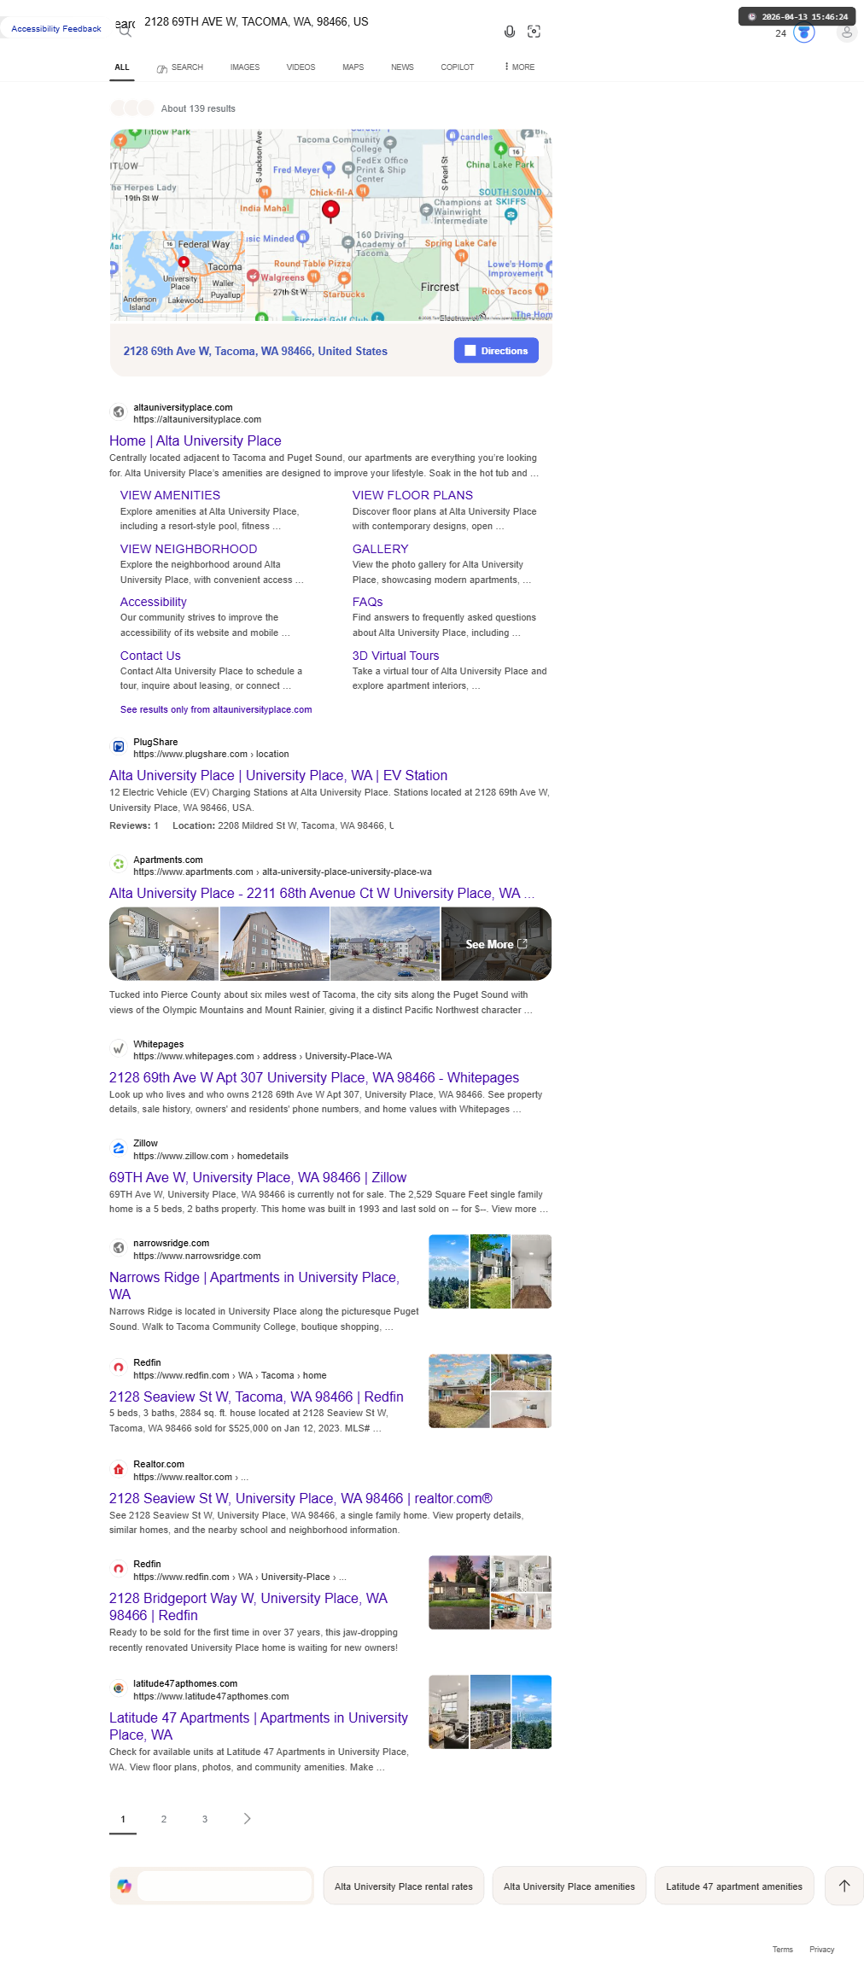
Task: Open the Terms footer link
Action: (x=783, y=1950)
